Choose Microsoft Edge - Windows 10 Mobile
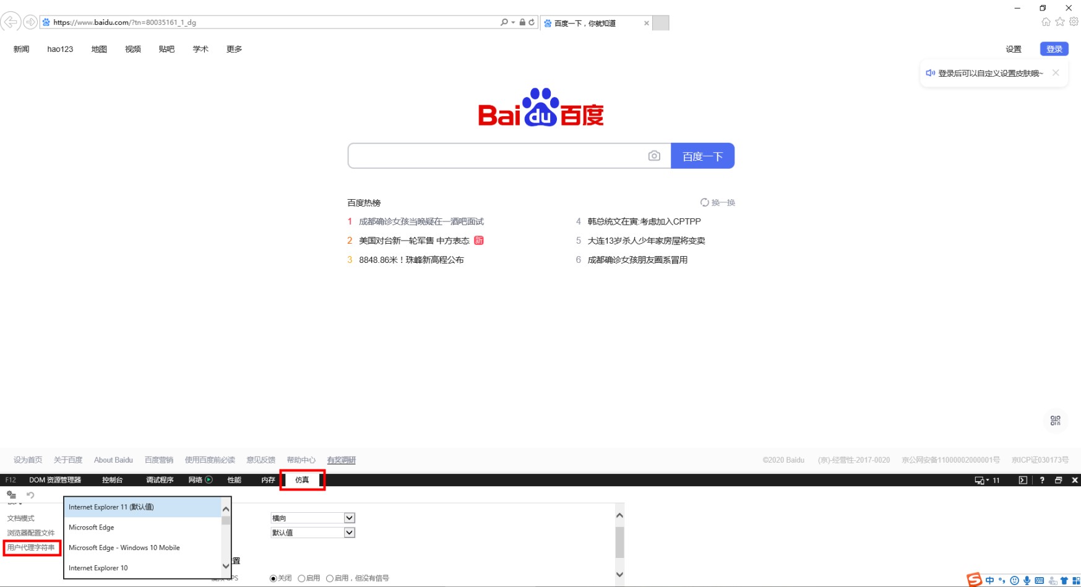 142,548
